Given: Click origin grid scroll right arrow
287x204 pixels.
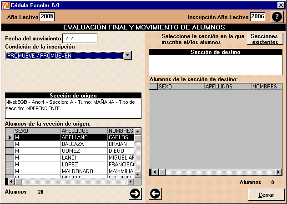Looking at the screenshot, I should coord(131,181).
